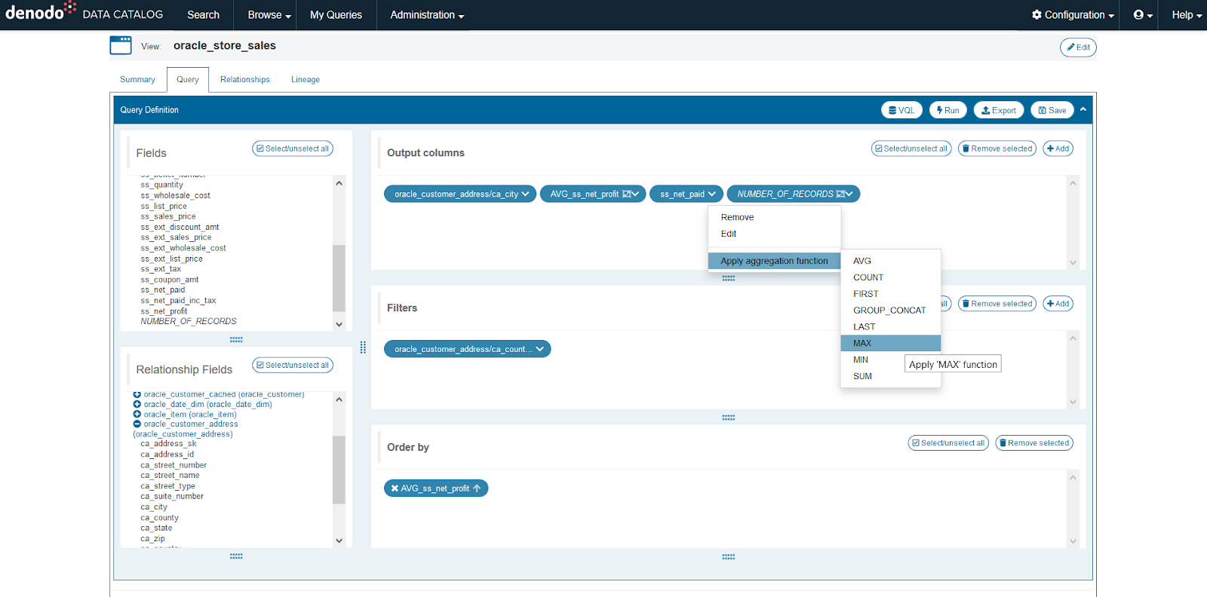Image resolution: width=1207 pixels, height=597 pixels.
Task: Click the view icon beside oracle_store_sales
Action: (121, 46)
